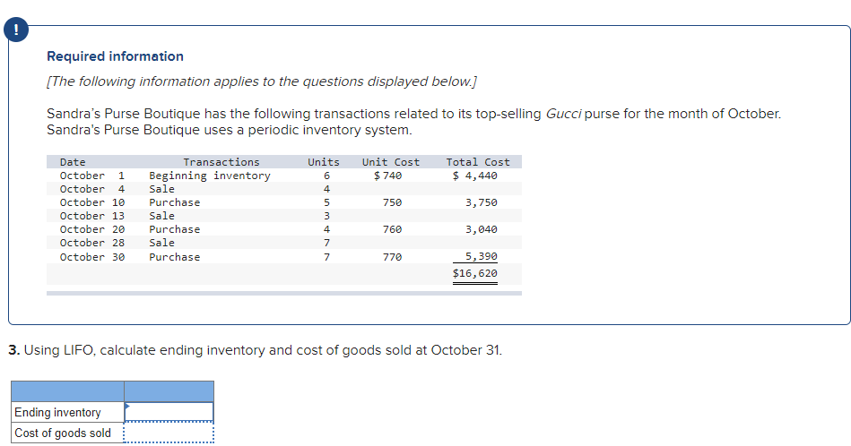This screenshot has height=446, width=851.
Task: Click the $ 4,440 total cost cell
Action: click(475, 176)
